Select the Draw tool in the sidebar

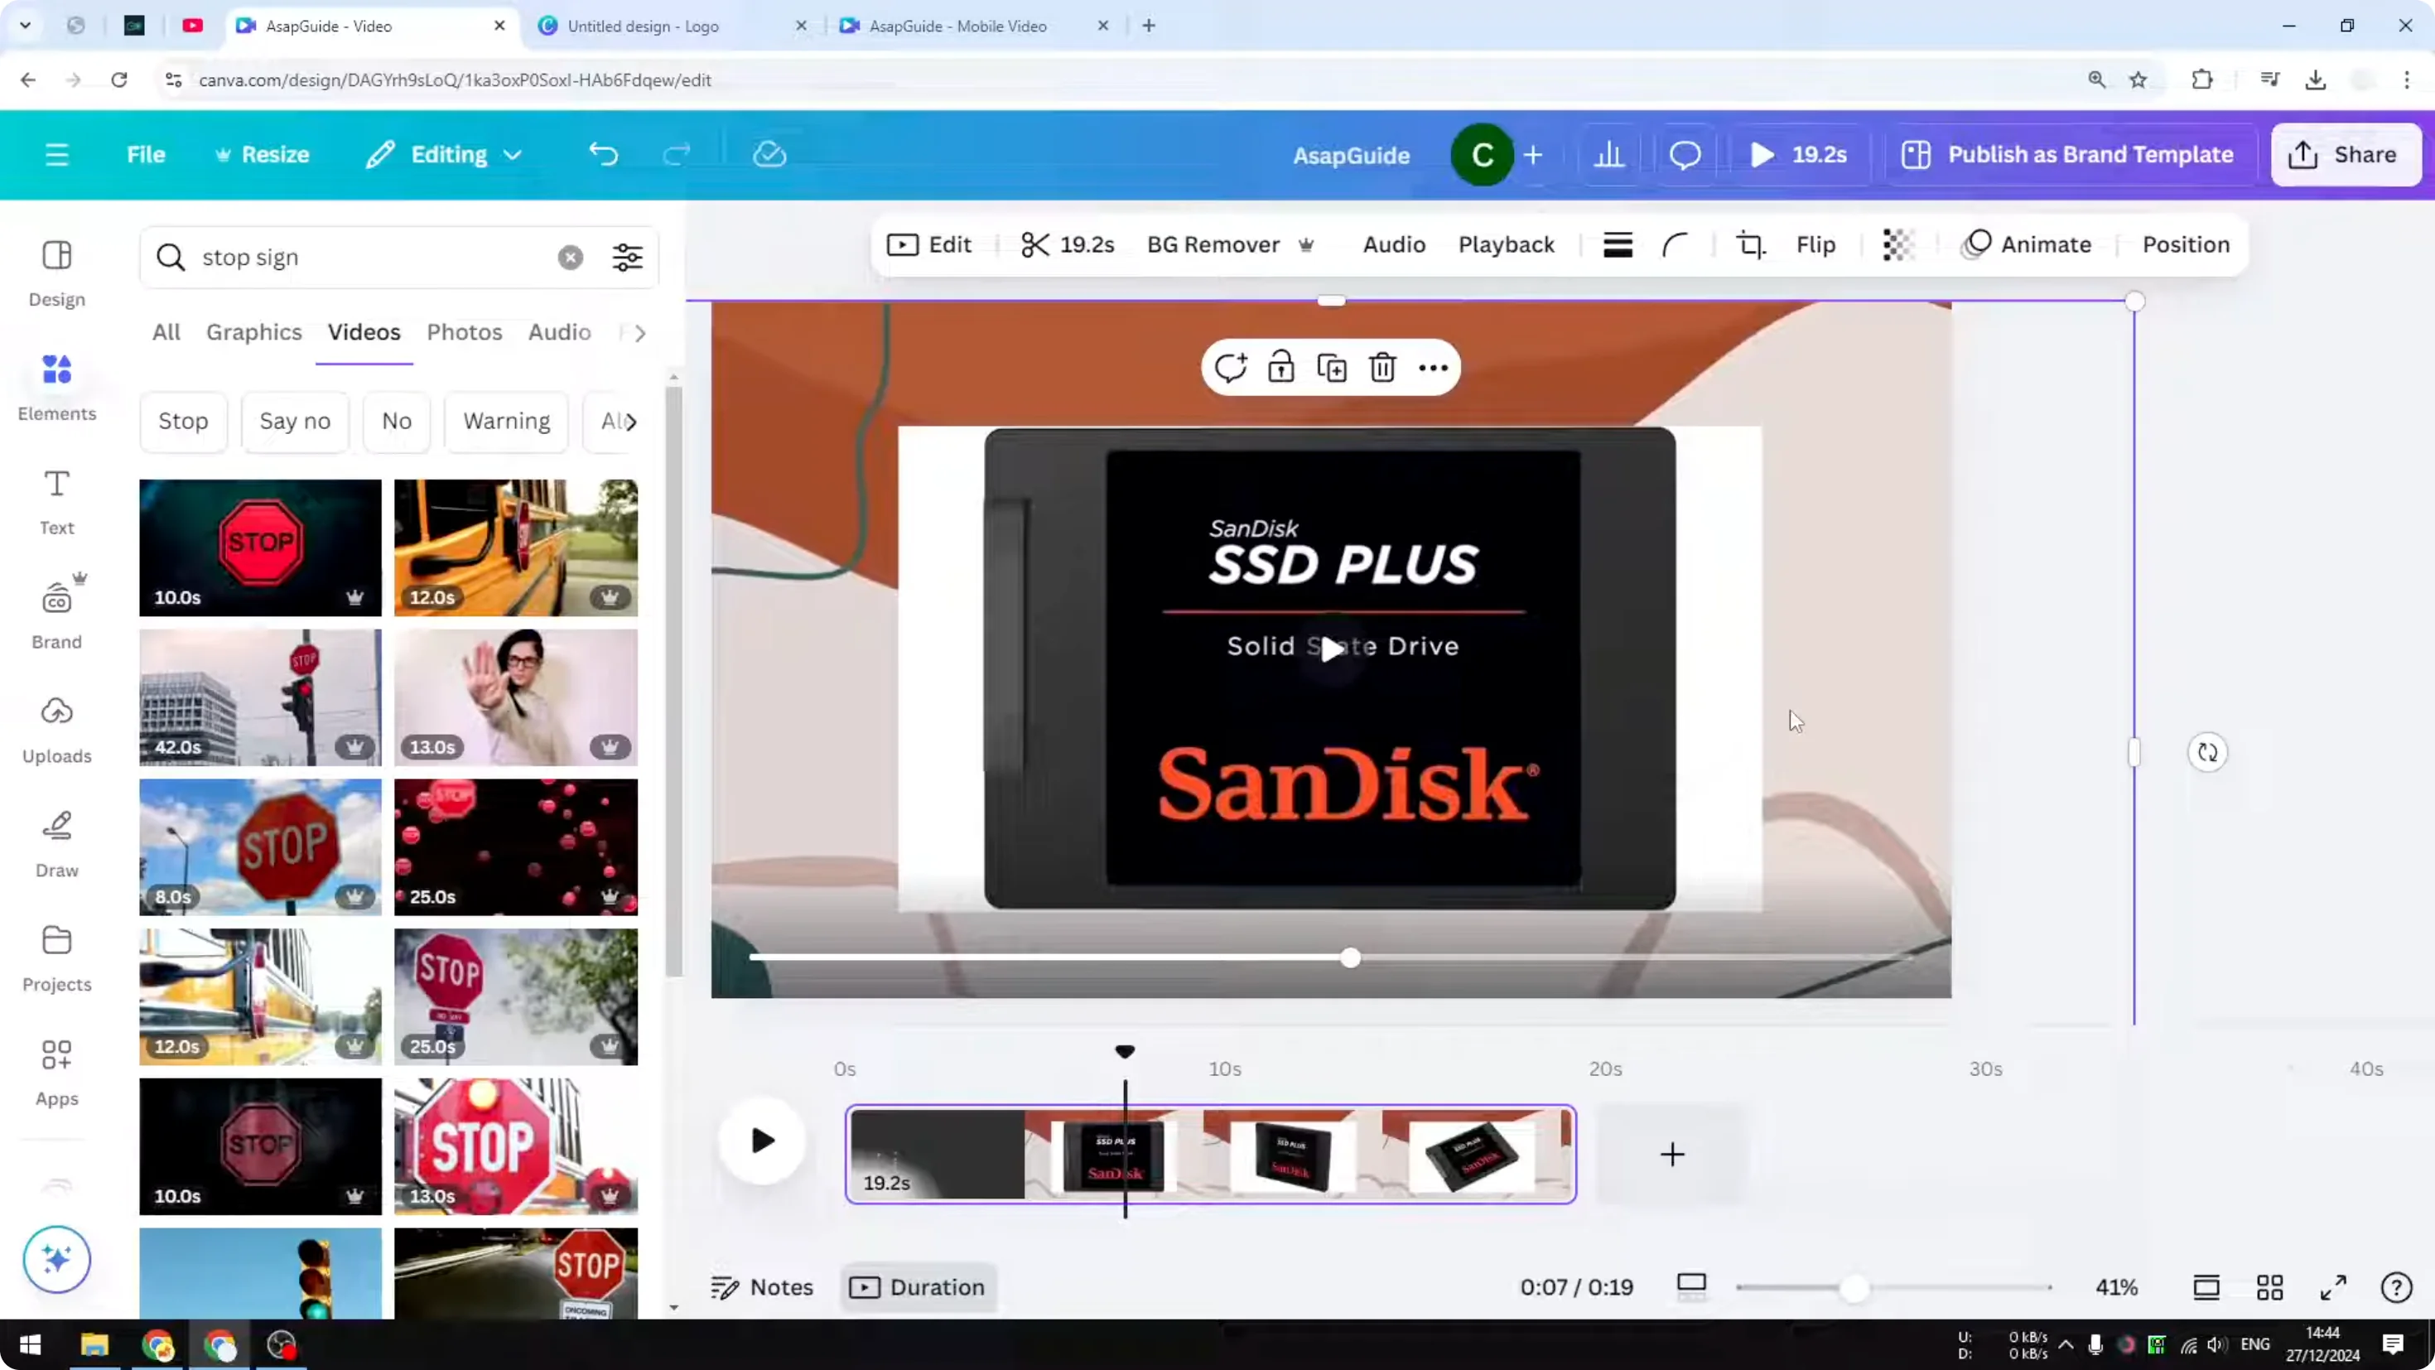55,843
